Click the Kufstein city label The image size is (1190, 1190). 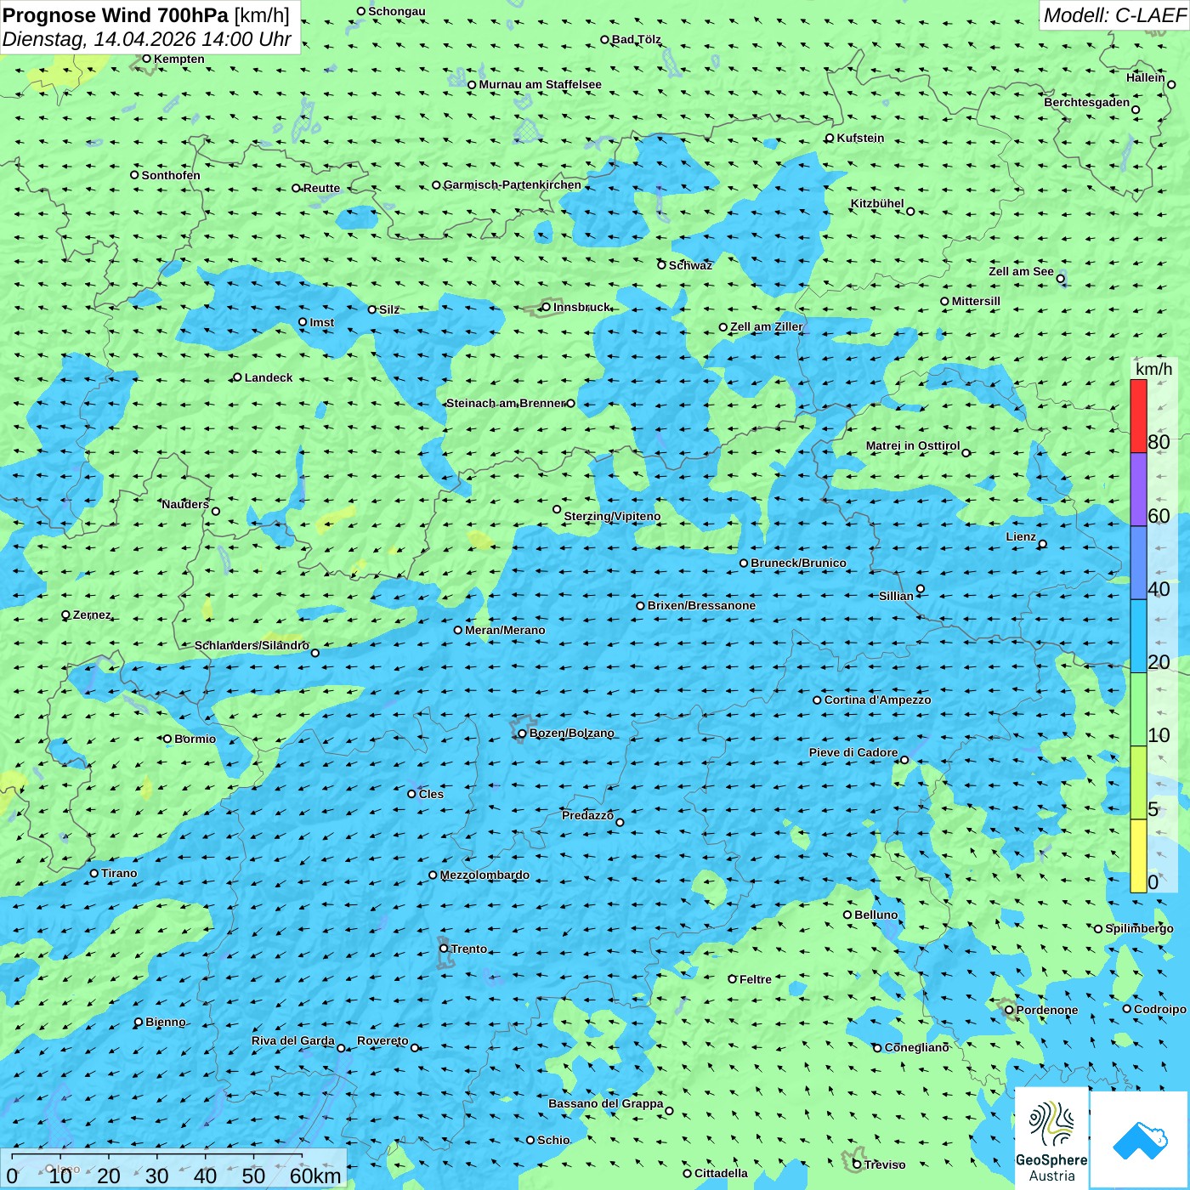tap(860, 138)
